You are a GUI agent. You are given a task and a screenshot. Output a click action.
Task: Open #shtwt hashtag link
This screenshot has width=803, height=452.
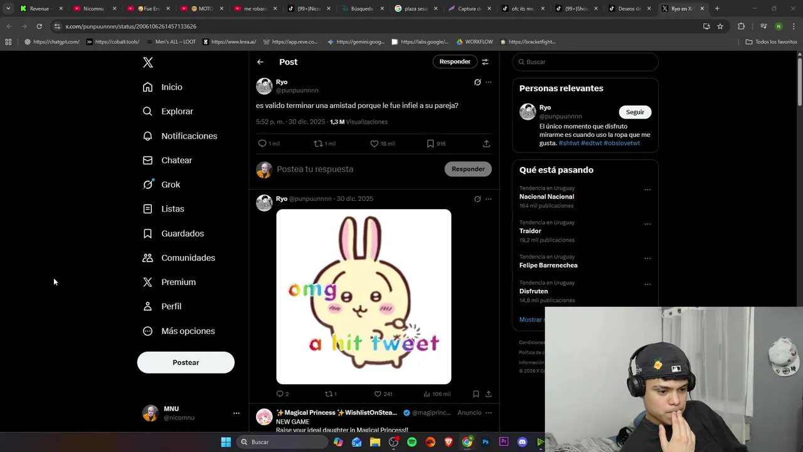pyautogui.click(x=569, y=143)
